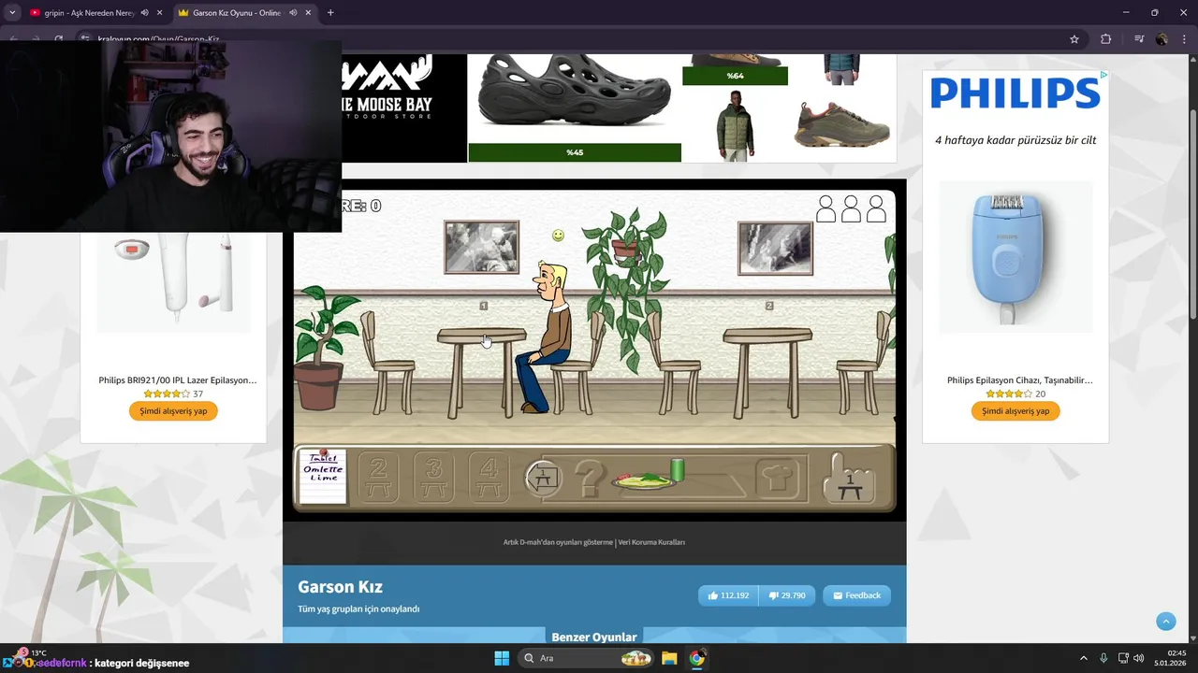Expand the tab search dropdown
This screenshot has width=1198, height=673.
click(11, 13)
